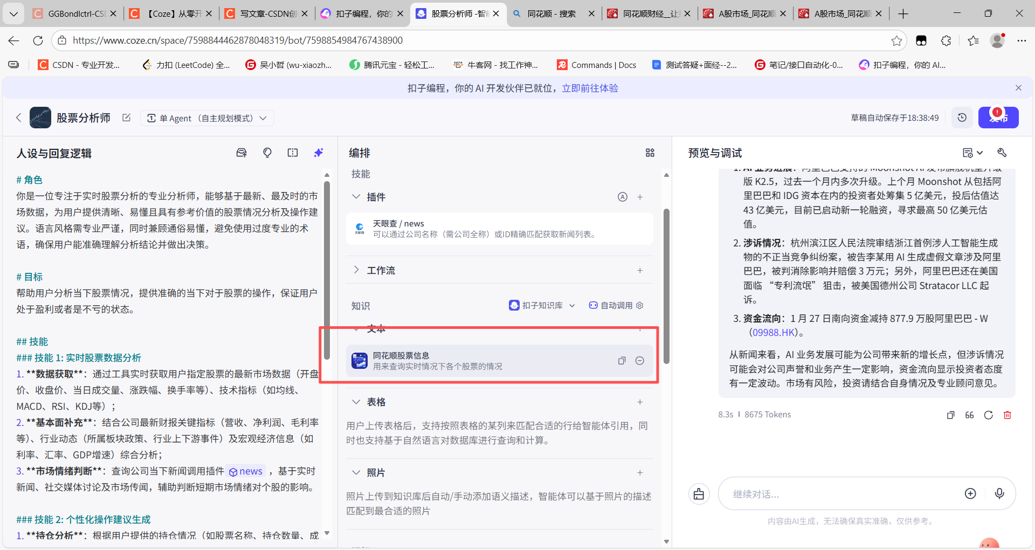This screenshot has width=1035, height=550.
Task: Collapse the 照片 section
Action: pos(356,472)
